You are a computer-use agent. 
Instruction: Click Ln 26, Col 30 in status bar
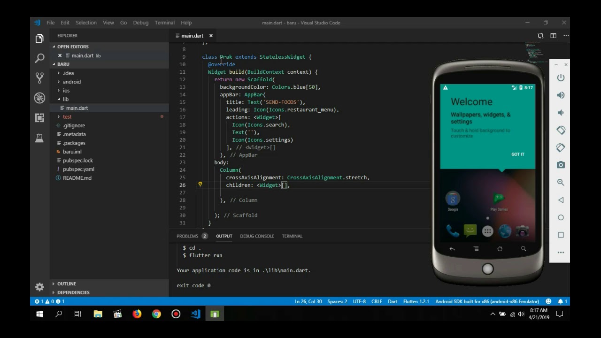(308, 301)
